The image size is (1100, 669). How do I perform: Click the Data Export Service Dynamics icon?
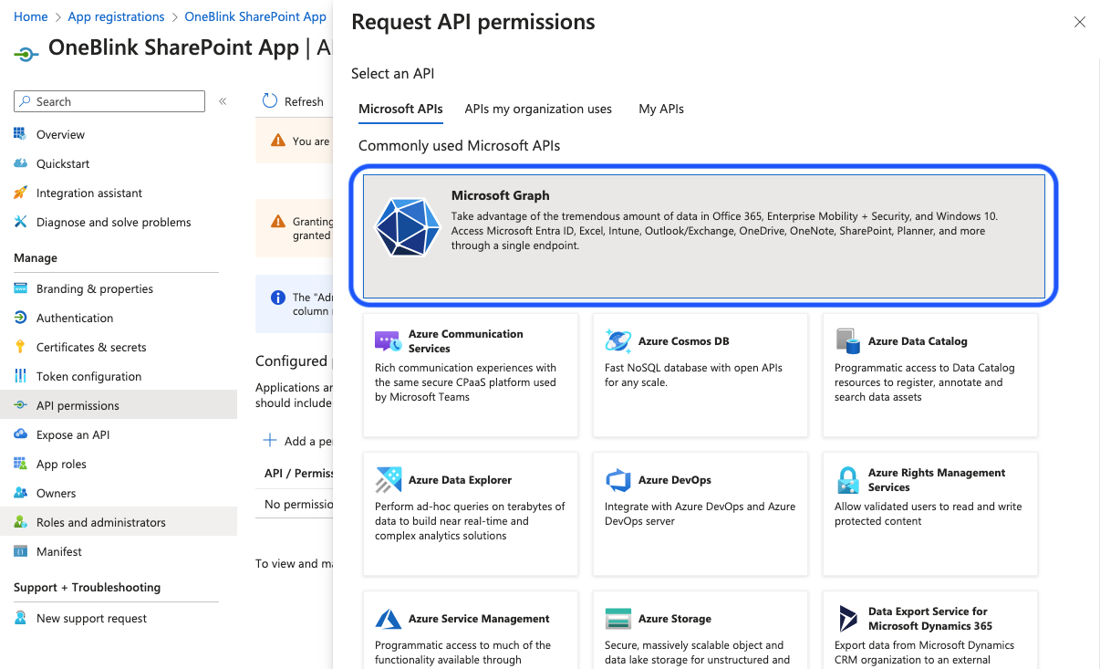(x=847, y=619)
